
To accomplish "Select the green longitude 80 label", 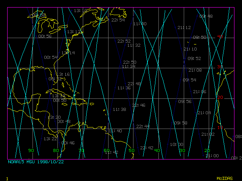I will pyautogui.click(x=56, y=150).
